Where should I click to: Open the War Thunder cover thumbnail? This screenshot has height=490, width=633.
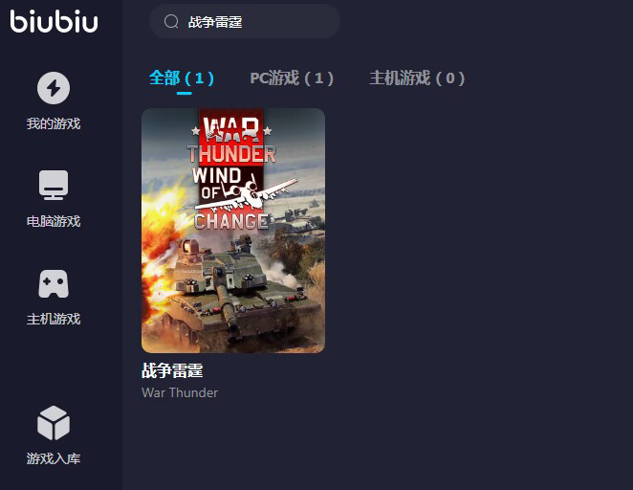(233, 231)
